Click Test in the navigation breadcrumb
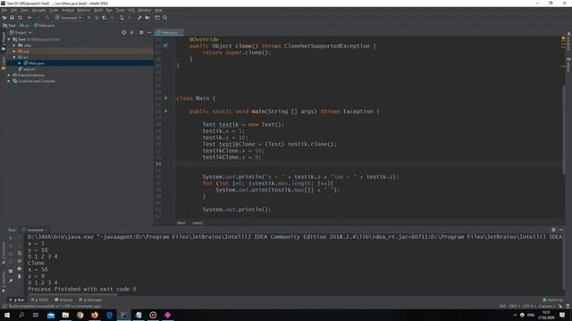This screenshot has width=572, height=321. (x=10, y=26)
